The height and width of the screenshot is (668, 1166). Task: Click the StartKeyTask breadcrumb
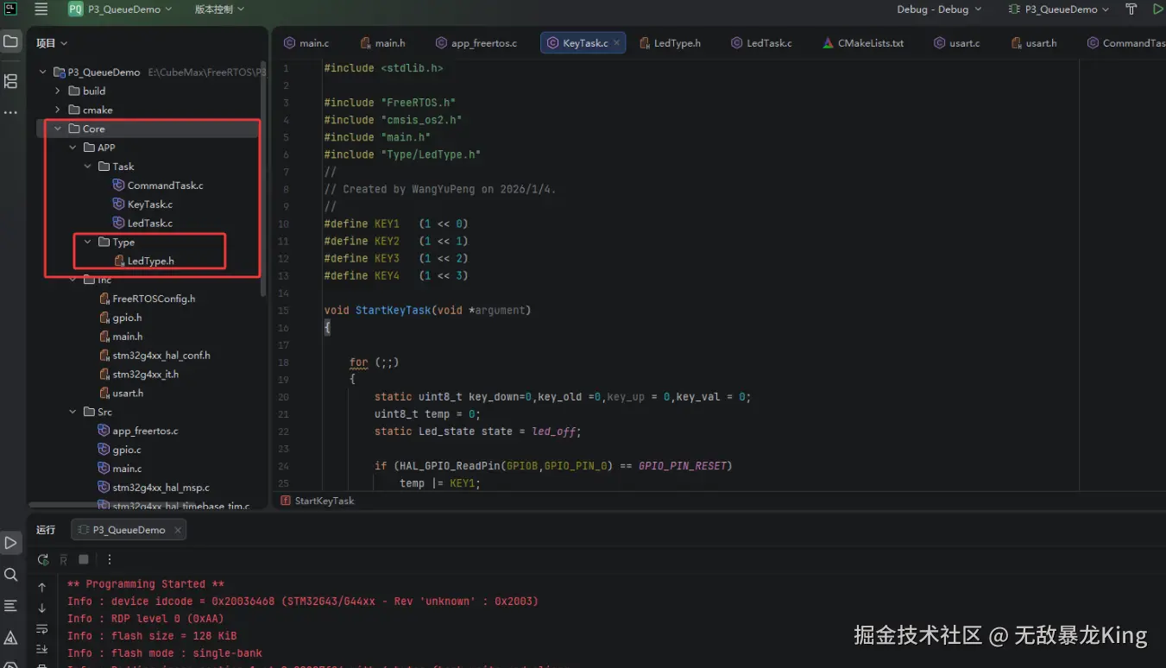coord(318,501)
